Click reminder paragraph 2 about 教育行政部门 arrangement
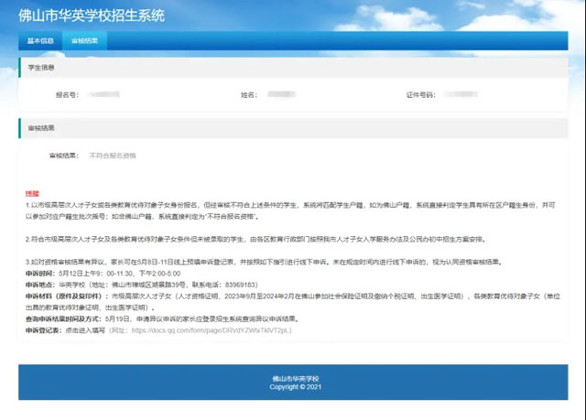586x420 pixels. coord(256,239)
